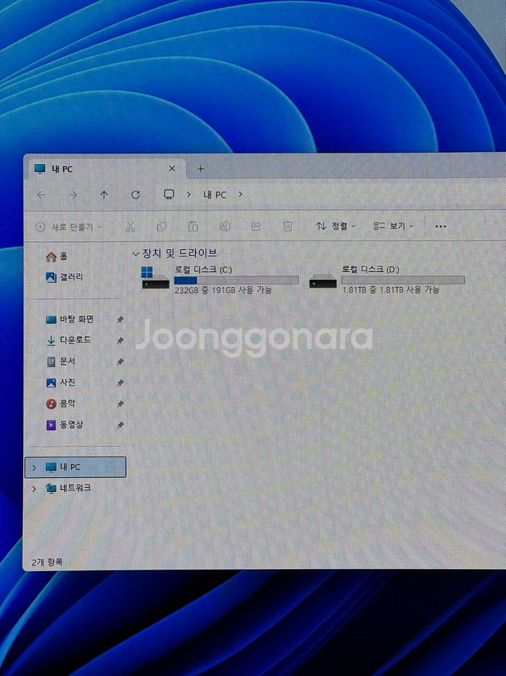Click the Cut scissors icon in toolbar
The width and height of the screenshot is (506, 676).
tap(131, 226)
